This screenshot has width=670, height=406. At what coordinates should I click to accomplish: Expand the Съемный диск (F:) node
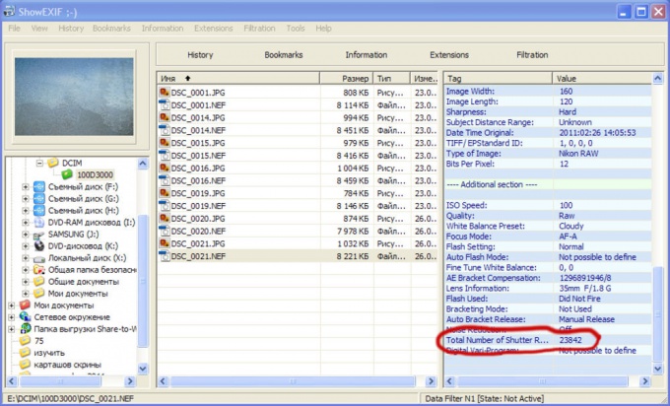click(26, 187)
